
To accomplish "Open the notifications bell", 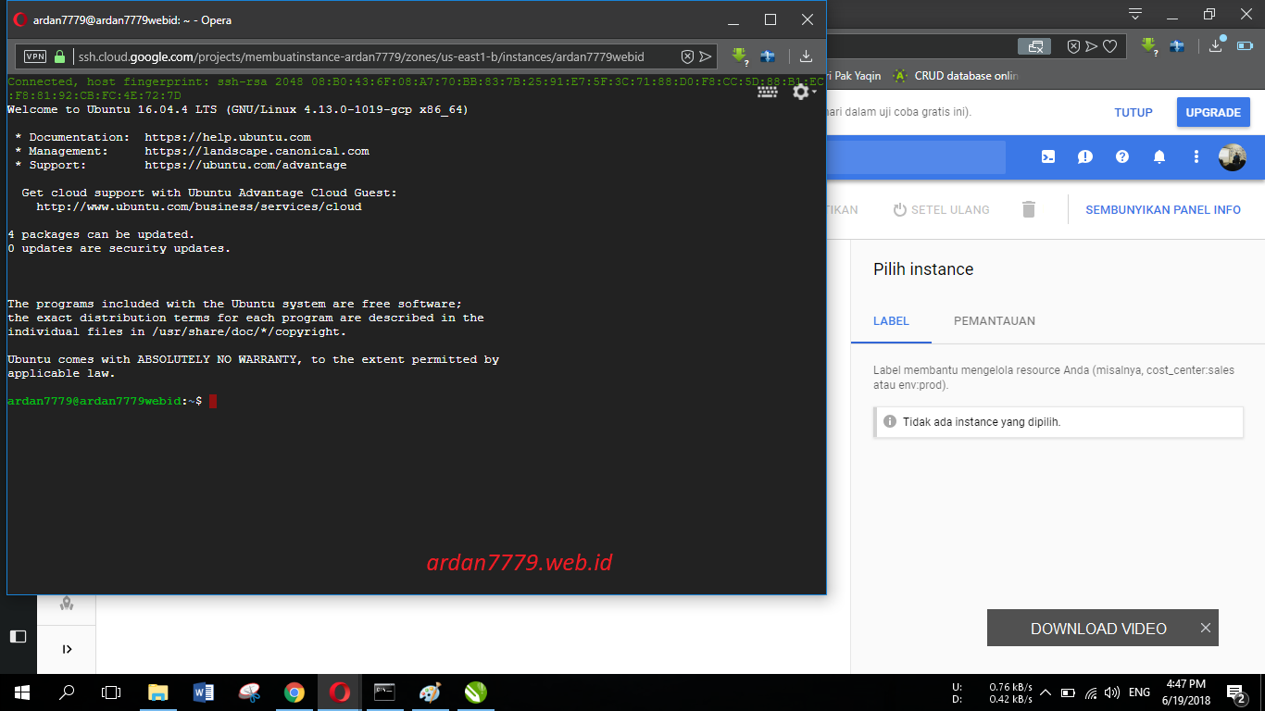I will [x=1159, y=157].
